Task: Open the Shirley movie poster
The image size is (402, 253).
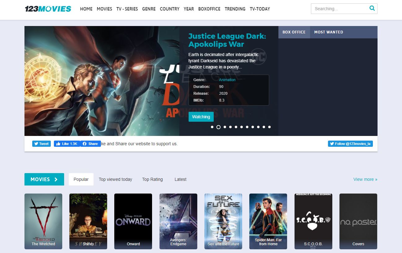Action: (88, 221)
